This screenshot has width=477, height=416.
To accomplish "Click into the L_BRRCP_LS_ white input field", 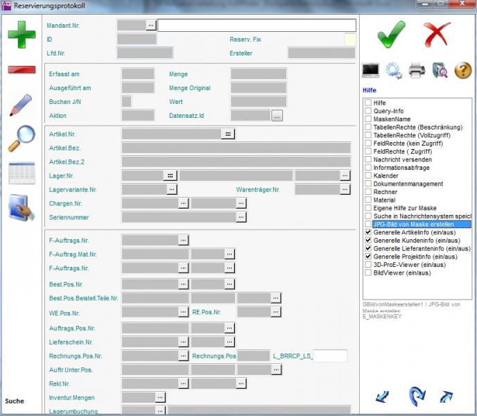I will [330, 356].
